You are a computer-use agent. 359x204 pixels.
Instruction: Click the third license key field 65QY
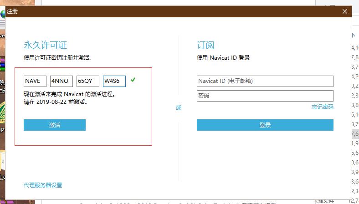tap(87, 81)
